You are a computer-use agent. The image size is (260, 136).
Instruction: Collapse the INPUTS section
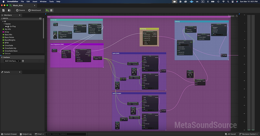pyautogui.click(x=2, y=18)
